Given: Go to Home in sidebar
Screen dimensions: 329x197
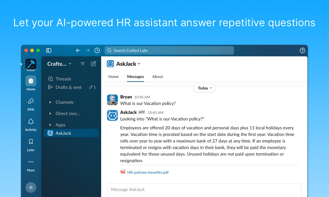Looking at the screenshot, I should pos(31,83).
